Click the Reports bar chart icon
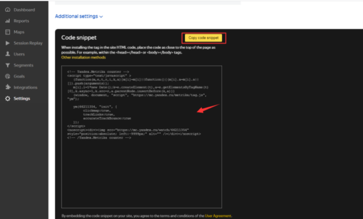This screenshot has height=219, width=363. 8,21
